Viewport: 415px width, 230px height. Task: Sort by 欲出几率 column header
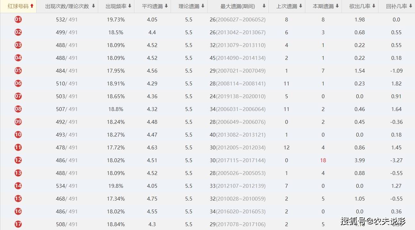(x=362, y=6)
